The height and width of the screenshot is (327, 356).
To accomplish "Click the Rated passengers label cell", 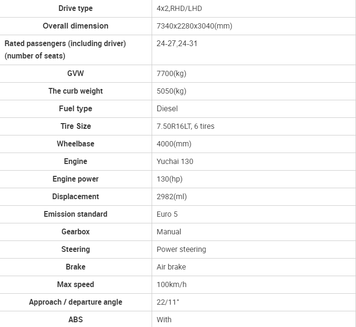I will tap(76, 50).
